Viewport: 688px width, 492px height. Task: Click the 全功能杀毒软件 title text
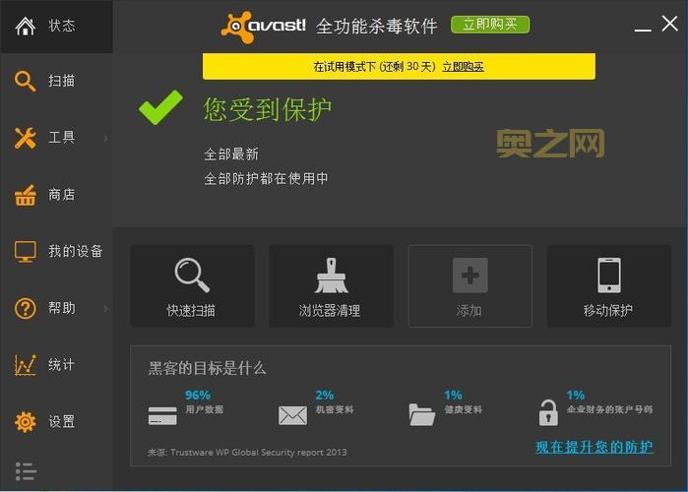376,27
